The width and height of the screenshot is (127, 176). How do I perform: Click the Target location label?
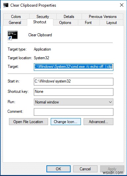[20, 58]
